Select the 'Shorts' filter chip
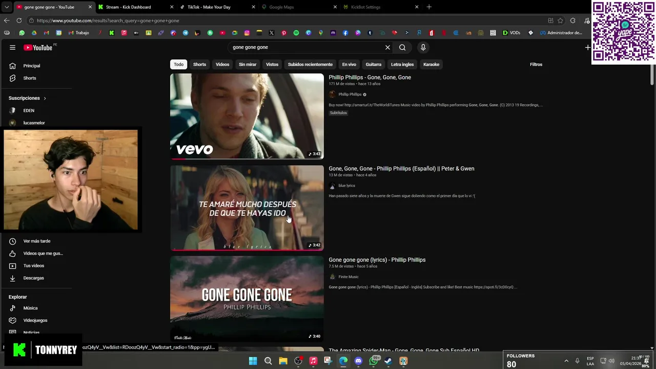This screenshot has width=656, height=369. 199,65
